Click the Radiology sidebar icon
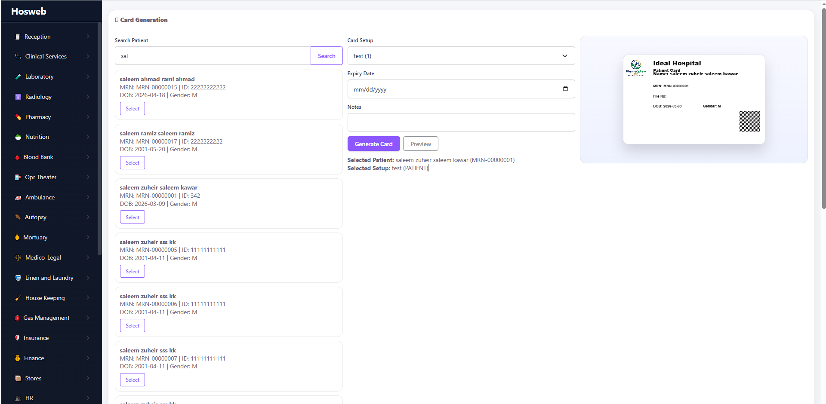The height and width of the screenshot is (404, 826). pos(18,97)
